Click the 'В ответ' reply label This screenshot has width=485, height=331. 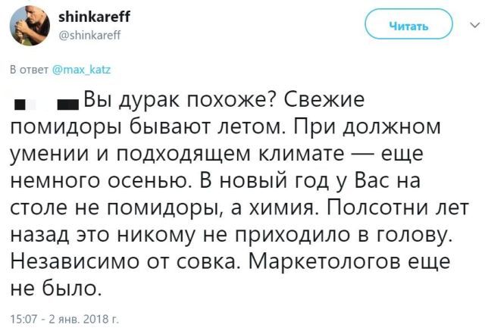29,70
